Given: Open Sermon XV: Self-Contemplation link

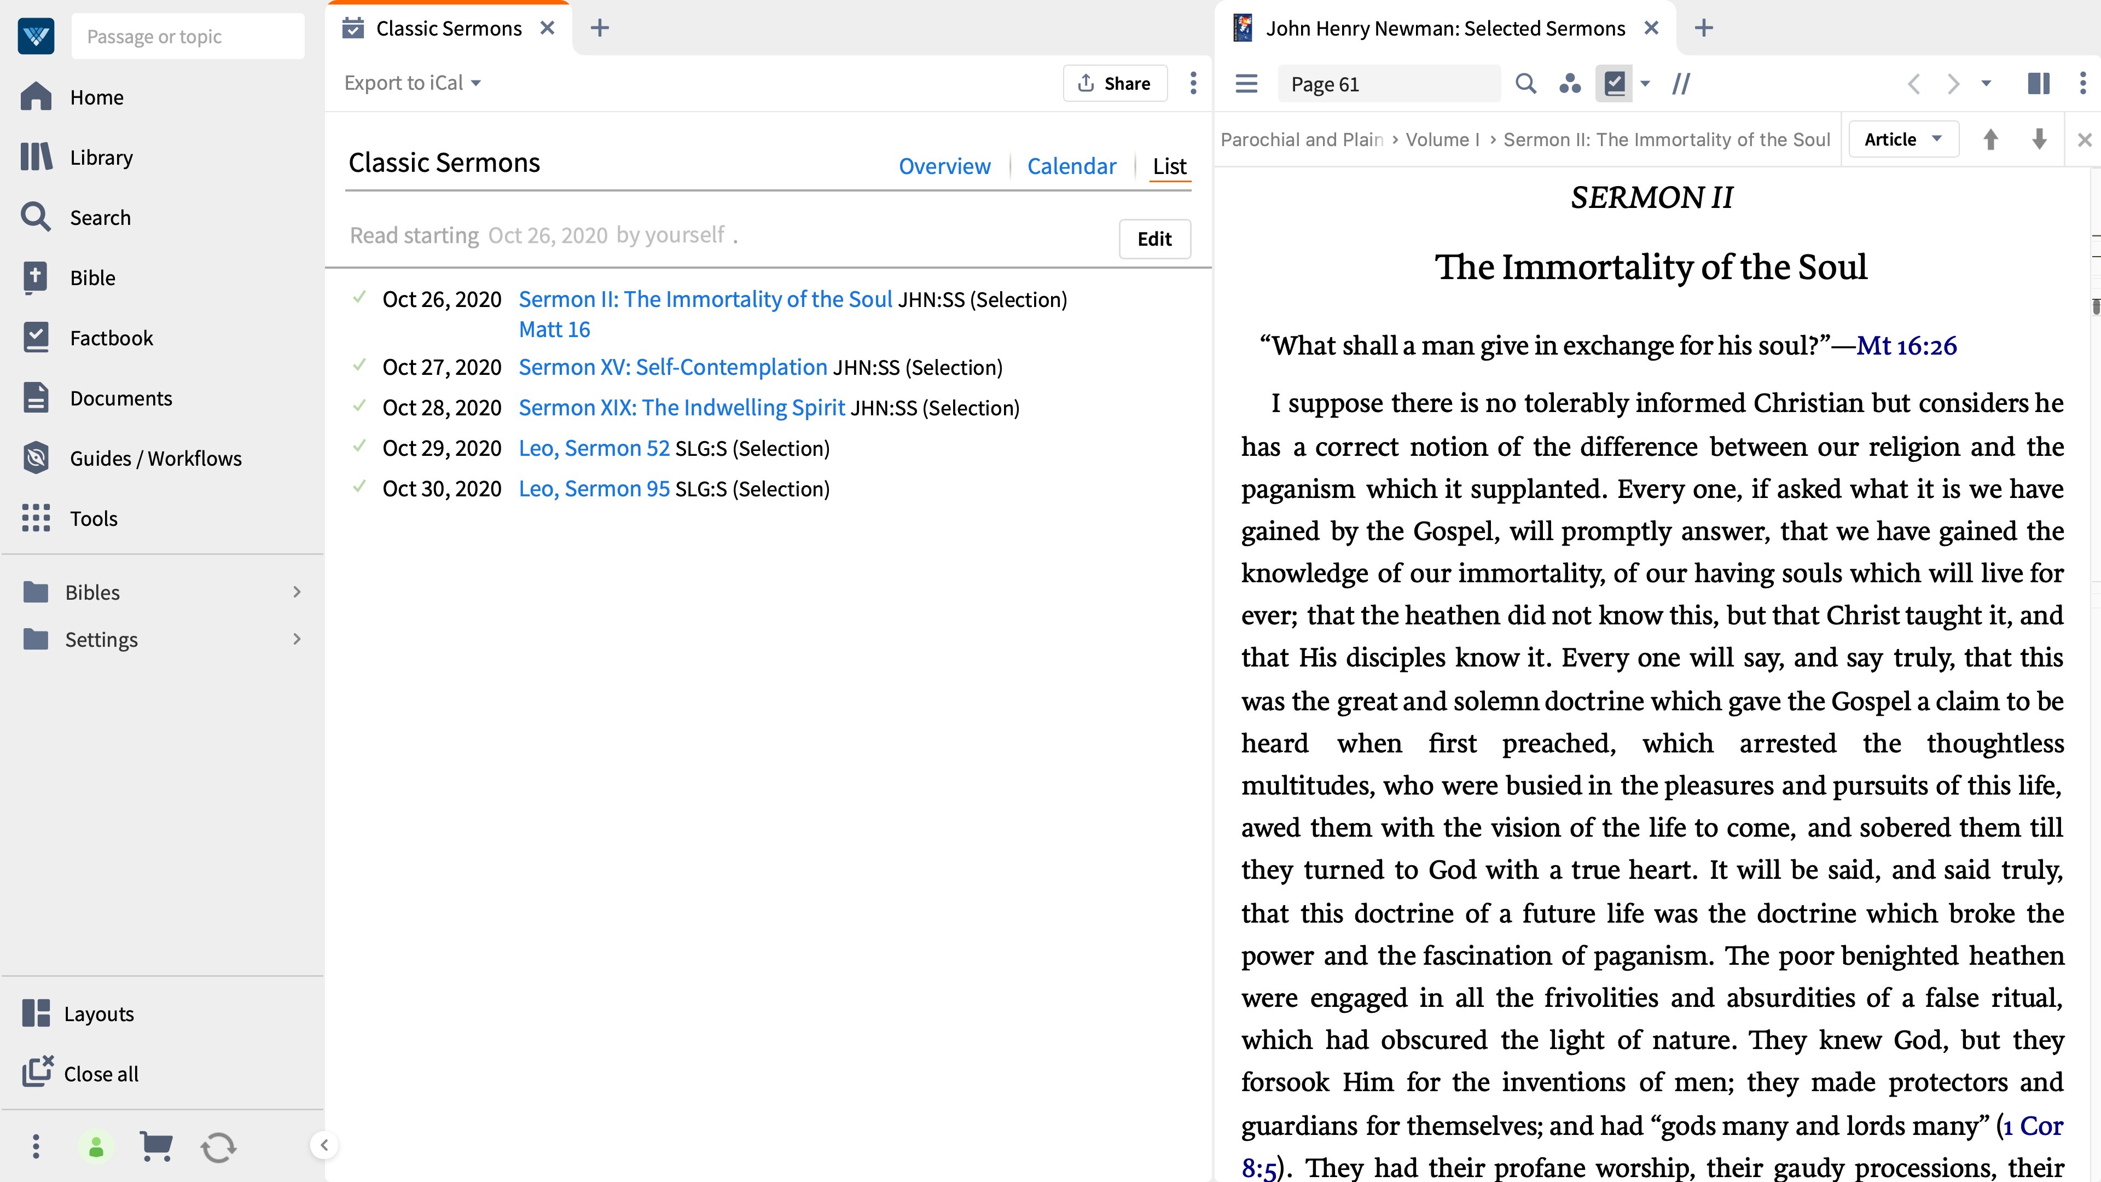Looking at the screenshot, I should click(673, 367).
